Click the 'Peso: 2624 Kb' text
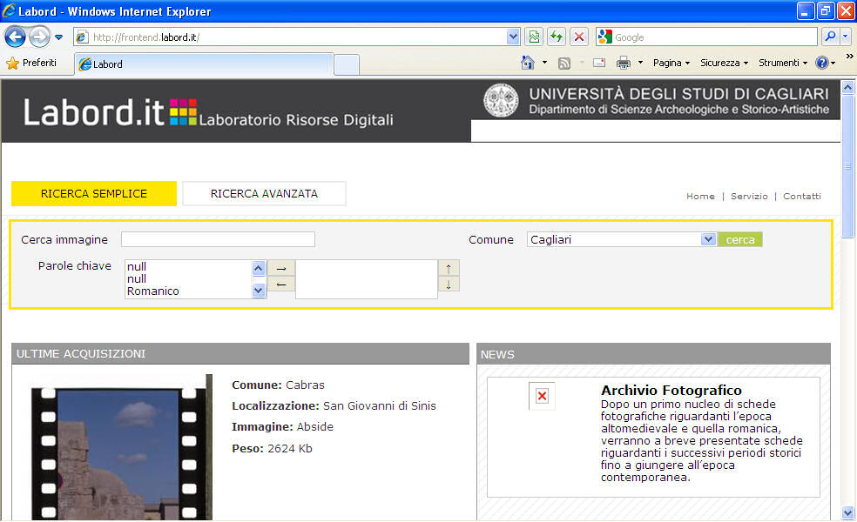 tap(273, 448)
